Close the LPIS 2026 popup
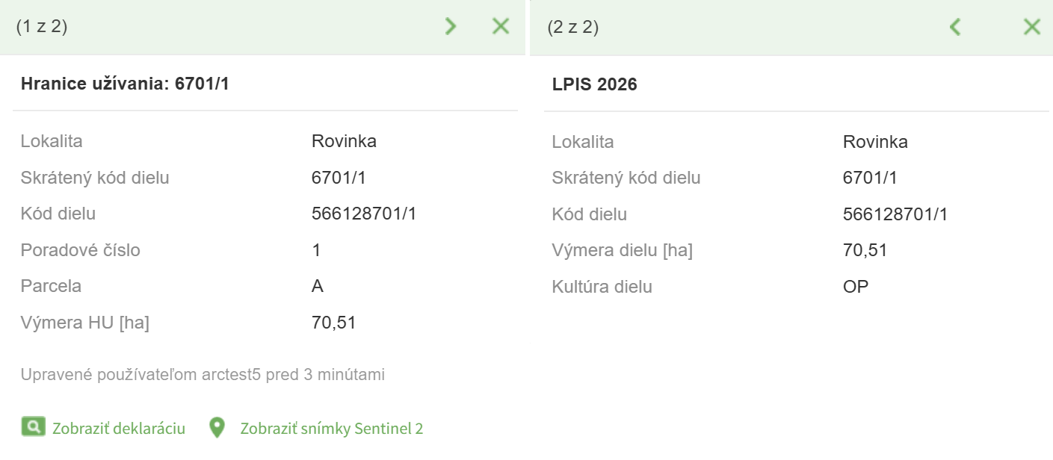 click(x=1031, y=28)
